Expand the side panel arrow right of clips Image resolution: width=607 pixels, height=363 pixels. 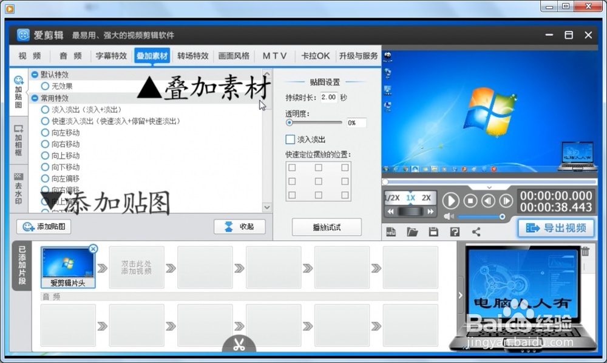pos(460,295)
